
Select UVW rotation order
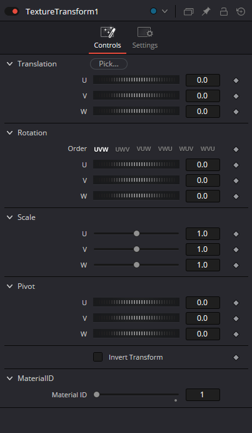click(101, 149)
